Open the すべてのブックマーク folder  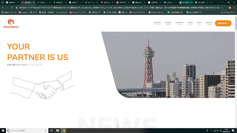click(x=228, y=12)
